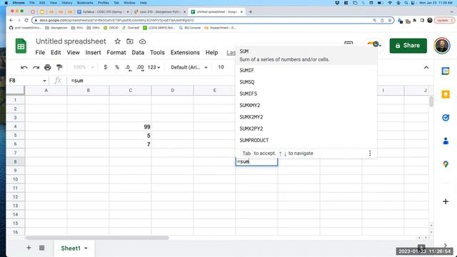This screenshot has width=457, height=257.
Task: Format as currency with dollar icon
Action: pyautogui.click(x=105, y=67)
